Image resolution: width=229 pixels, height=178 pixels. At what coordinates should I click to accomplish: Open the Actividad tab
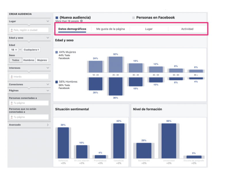(x=187, y=29)
